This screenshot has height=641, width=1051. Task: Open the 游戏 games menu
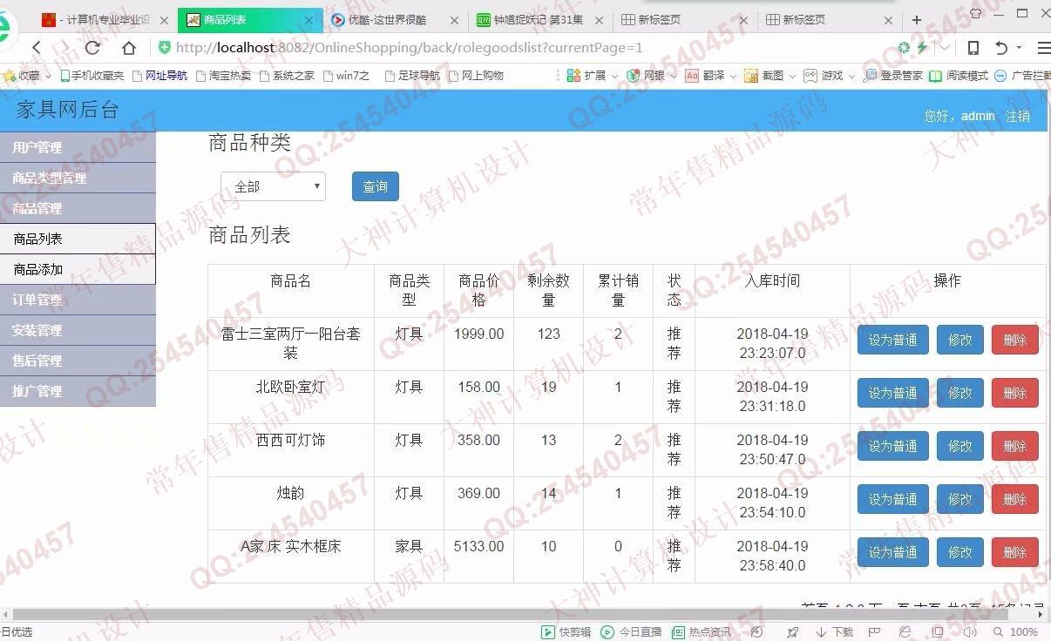click(824, 76)
